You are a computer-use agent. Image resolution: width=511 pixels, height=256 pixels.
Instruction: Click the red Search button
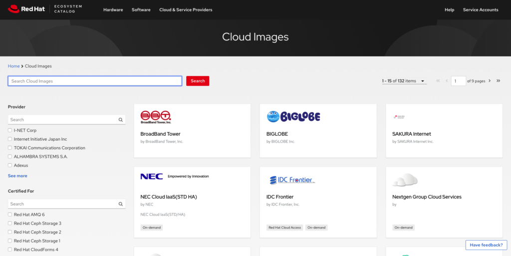click(x=198, y=81)
